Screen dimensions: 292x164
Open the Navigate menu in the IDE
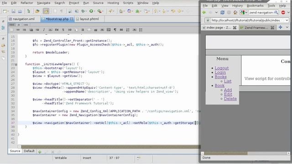tap(44, 3)
